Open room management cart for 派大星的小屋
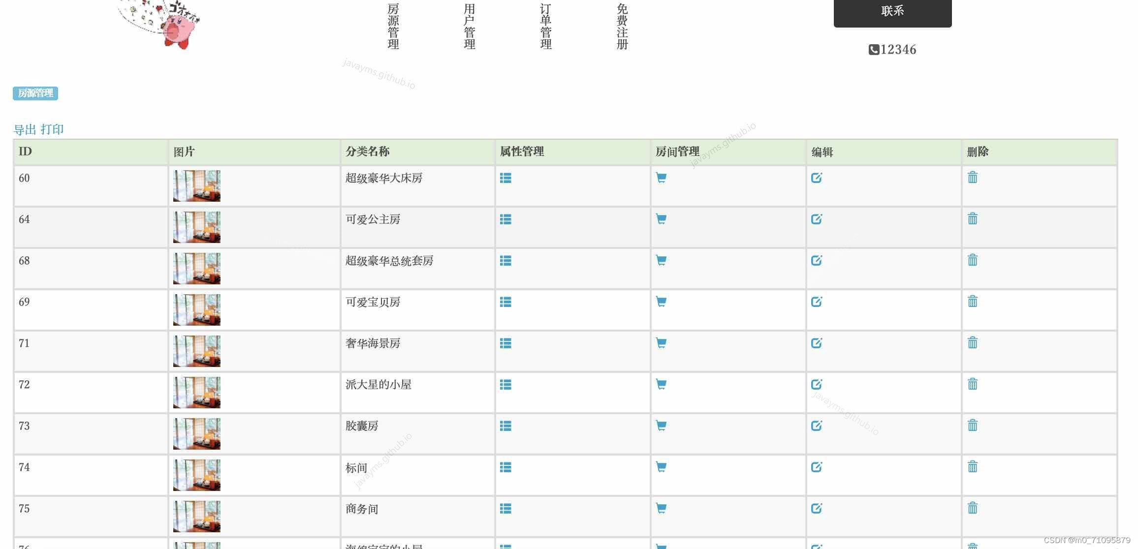The width and height of the screenshot is (1138, 549). coord(661,384)
